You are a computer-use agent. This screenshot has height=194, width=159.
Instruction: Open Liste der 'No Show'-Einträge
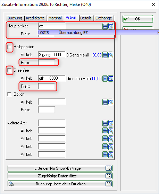coord(60,168)
